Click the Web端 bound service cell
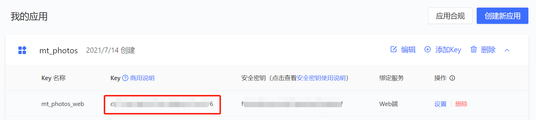 (389, 104)
